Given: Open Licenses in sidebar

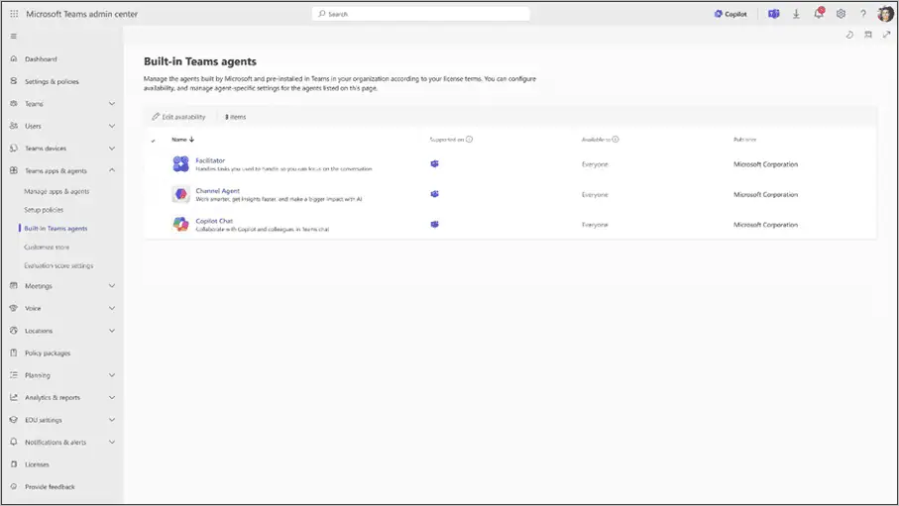Looking at the screenshot, I should click(37, 464).
